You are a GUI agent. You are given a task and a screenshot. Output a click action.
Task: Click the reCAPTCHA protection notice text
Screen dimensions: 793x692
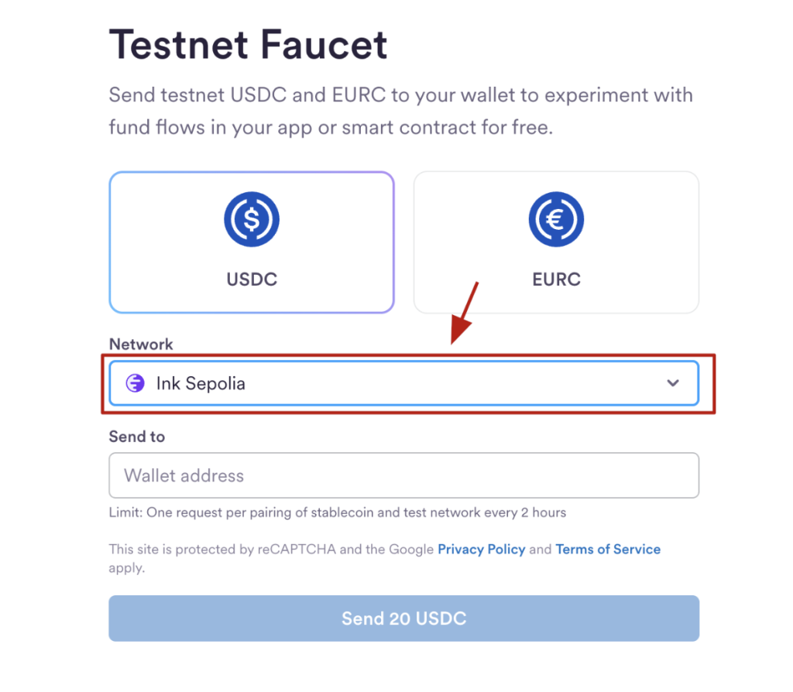click(x=271, y=550)
